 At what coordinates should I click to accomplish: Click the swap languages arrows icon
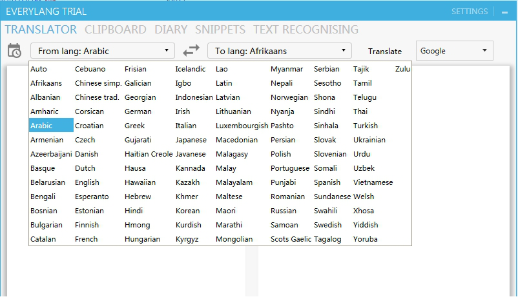(191, 51)
